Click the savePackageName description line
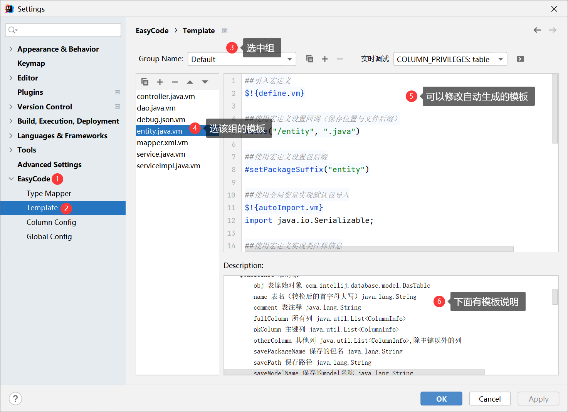Image resolution: width=568 pixels, height=412 pixels. tap(328, 351)
